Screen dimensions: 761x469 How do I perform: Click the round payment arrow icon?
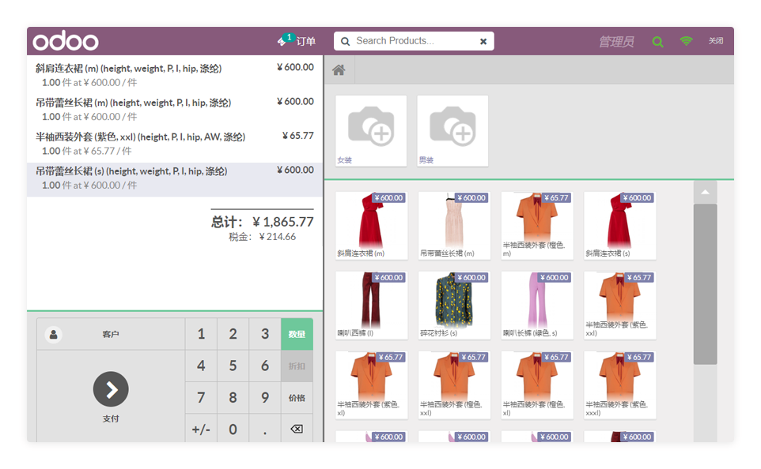coord(111,388)
